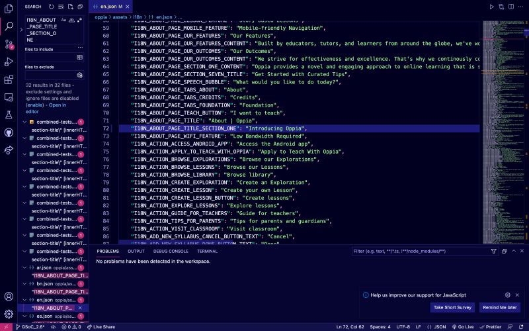Open the GitHub view in activity bar
Screen dimensions: 529x331
[x=9, y=132]
